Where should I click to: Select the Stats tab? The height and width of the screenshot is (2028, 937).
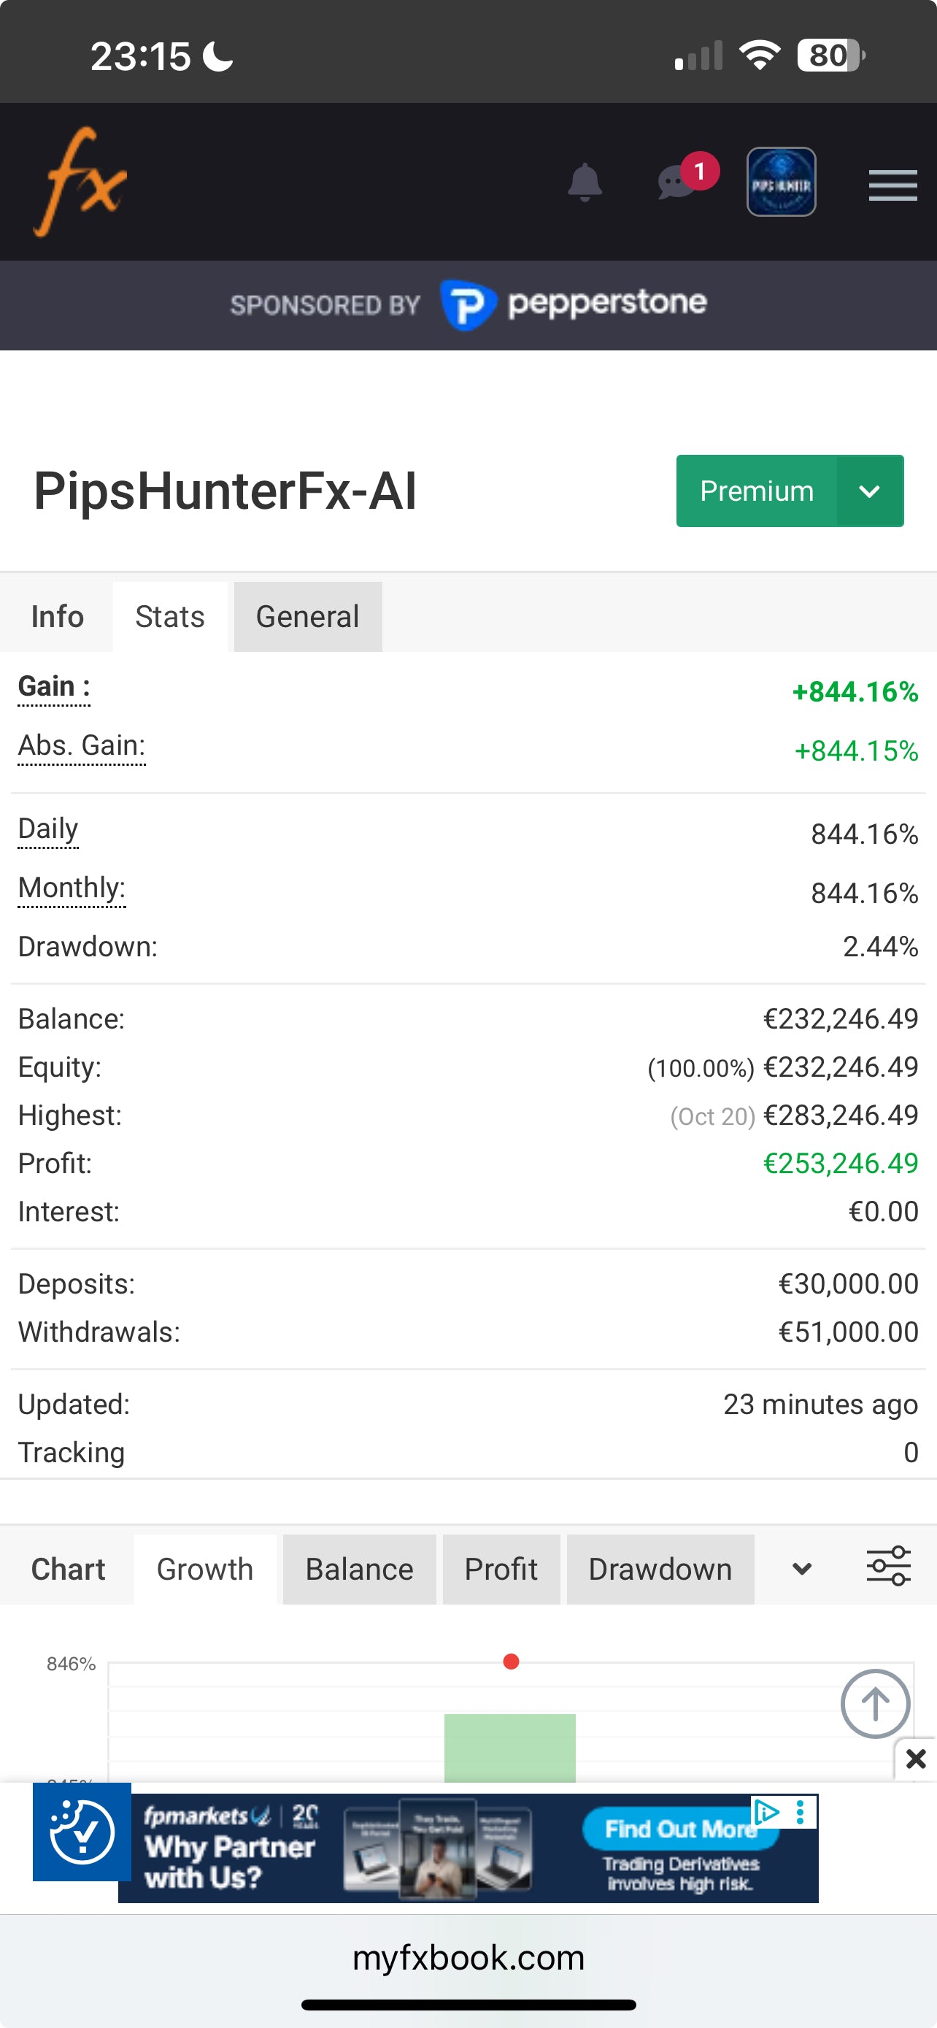pyautogui.click(x=170, y=617)
